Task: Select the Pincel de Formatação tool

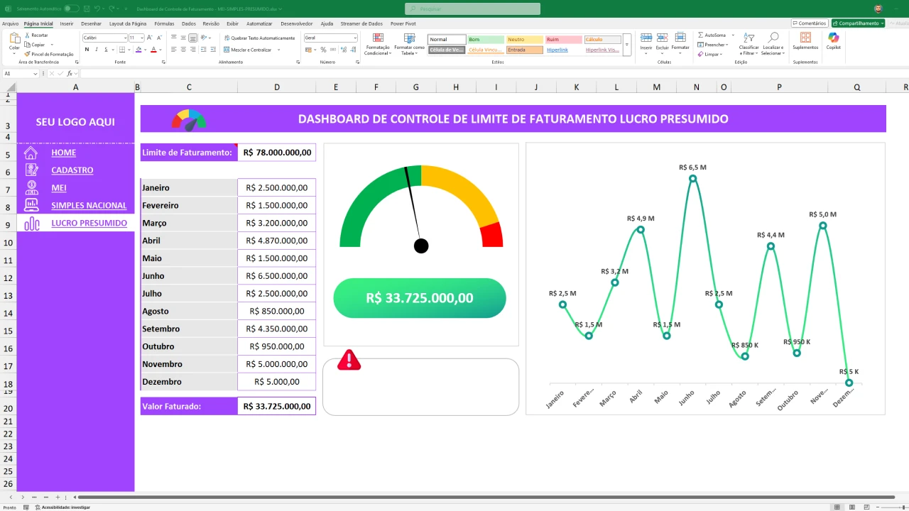Action: (48, 54)
